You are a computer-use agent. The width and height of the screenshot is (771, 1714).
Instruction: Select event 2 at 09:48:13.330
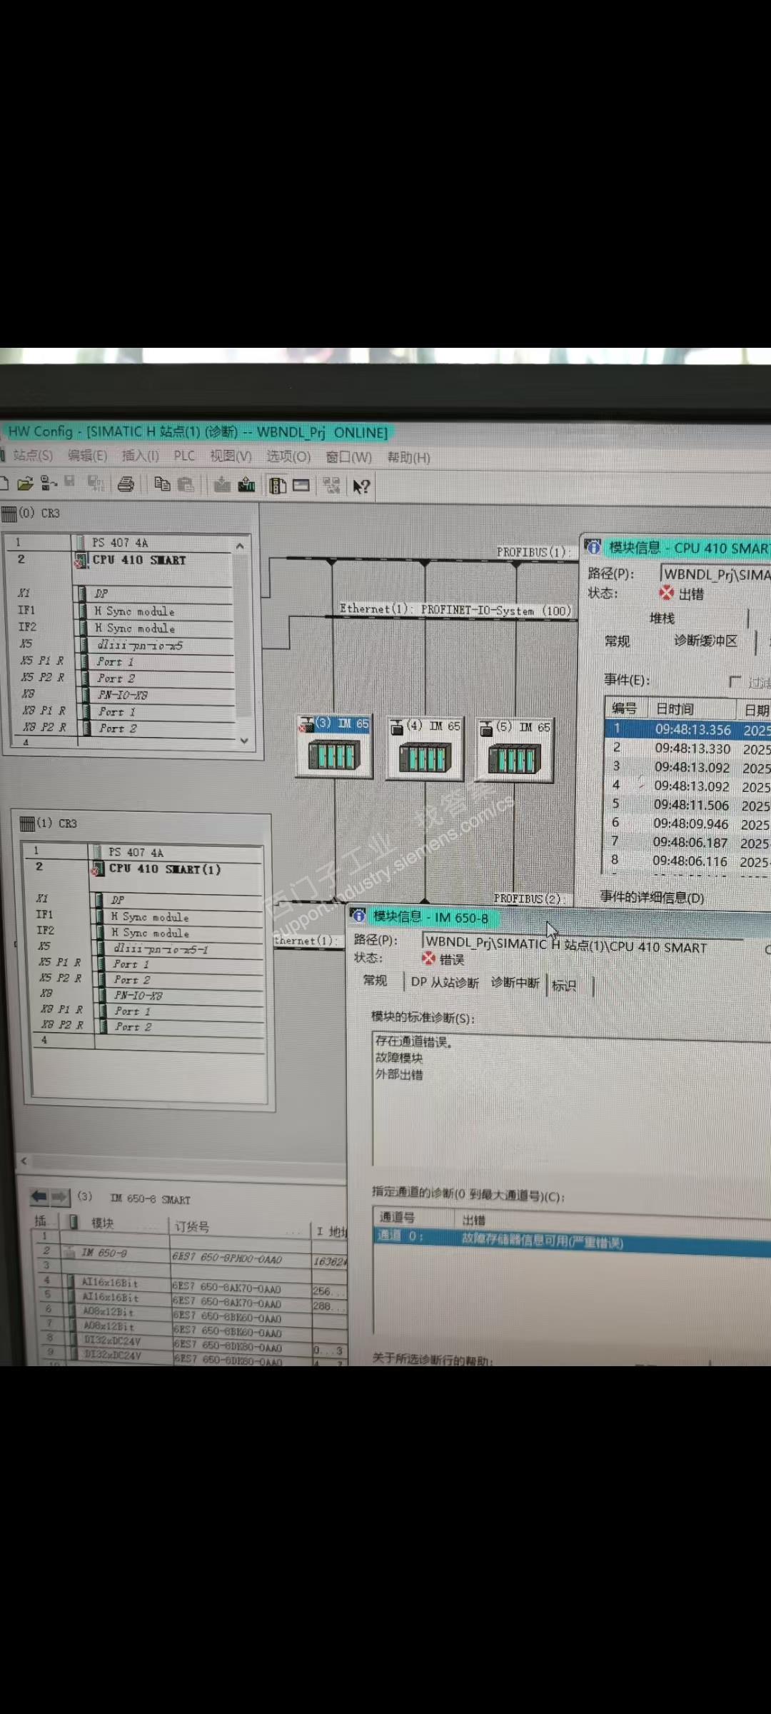point(687,748)
